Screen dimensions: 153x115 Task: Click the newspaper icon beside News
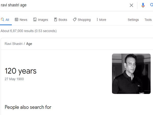[17, 20]
